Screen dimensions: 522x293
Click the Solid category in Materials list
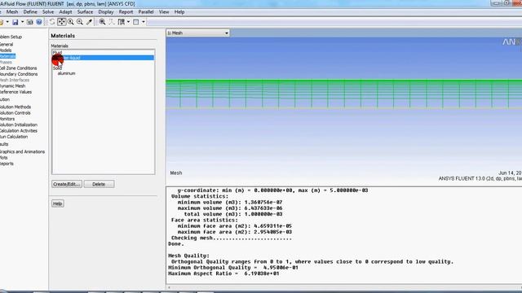[57, 68]
